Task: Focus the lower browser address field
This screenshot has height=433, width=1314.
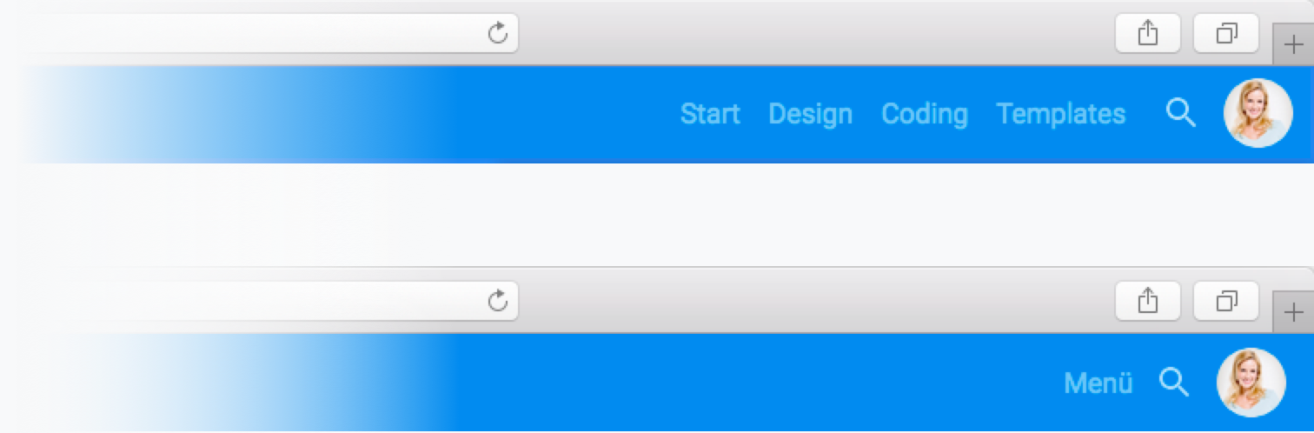Action: 261,301
